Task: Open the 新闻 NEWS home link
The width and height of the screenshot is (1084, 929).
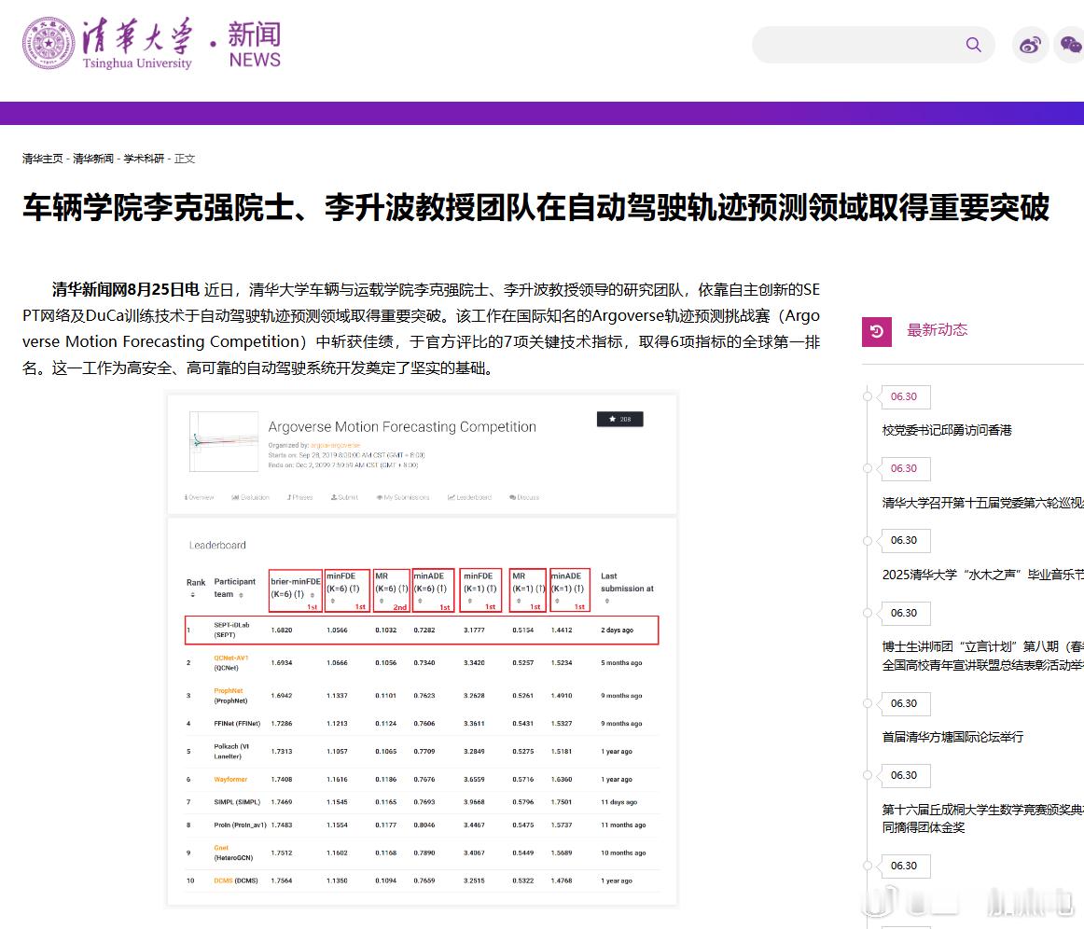Action: (x=254, y=44)
